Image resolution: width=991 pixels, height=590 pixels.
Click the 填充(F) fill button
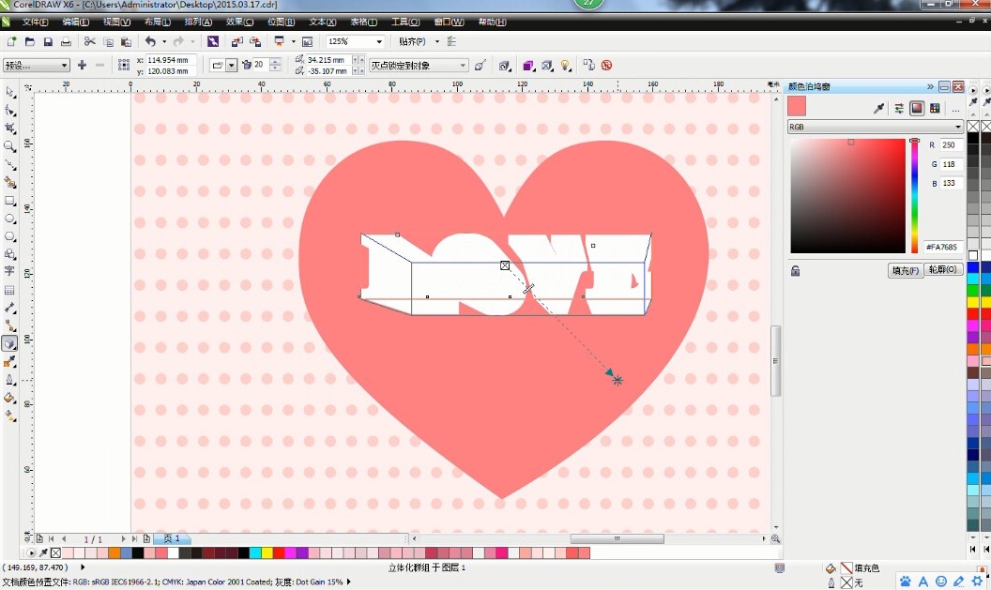click(905, 270)
